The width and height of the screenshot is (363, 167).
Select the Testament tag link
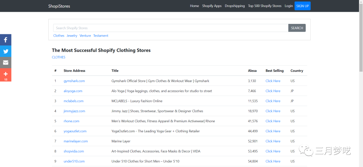101,36
